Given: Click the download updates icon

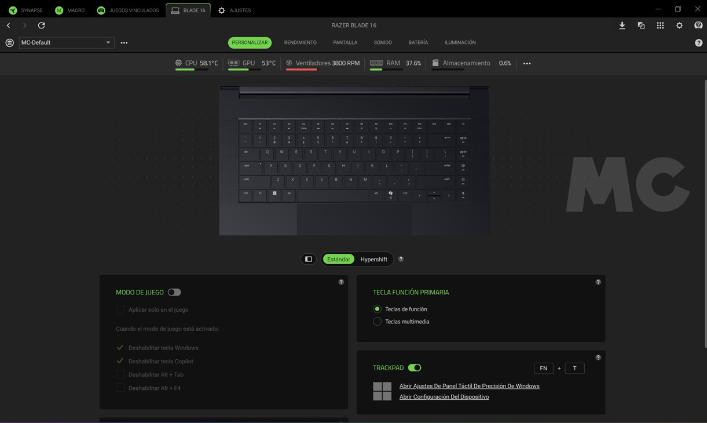Looking at the screenshot, I should click(x=622, y=25).
